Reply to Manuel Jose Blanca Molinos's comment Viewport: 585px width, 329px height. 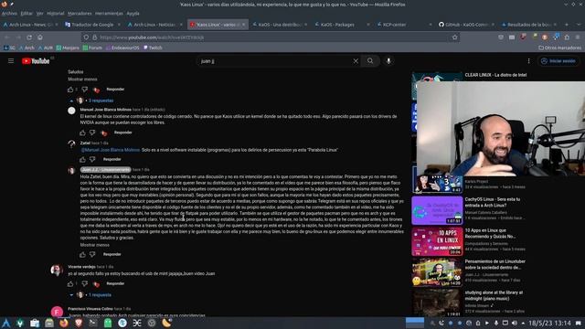tap(122, 133)
